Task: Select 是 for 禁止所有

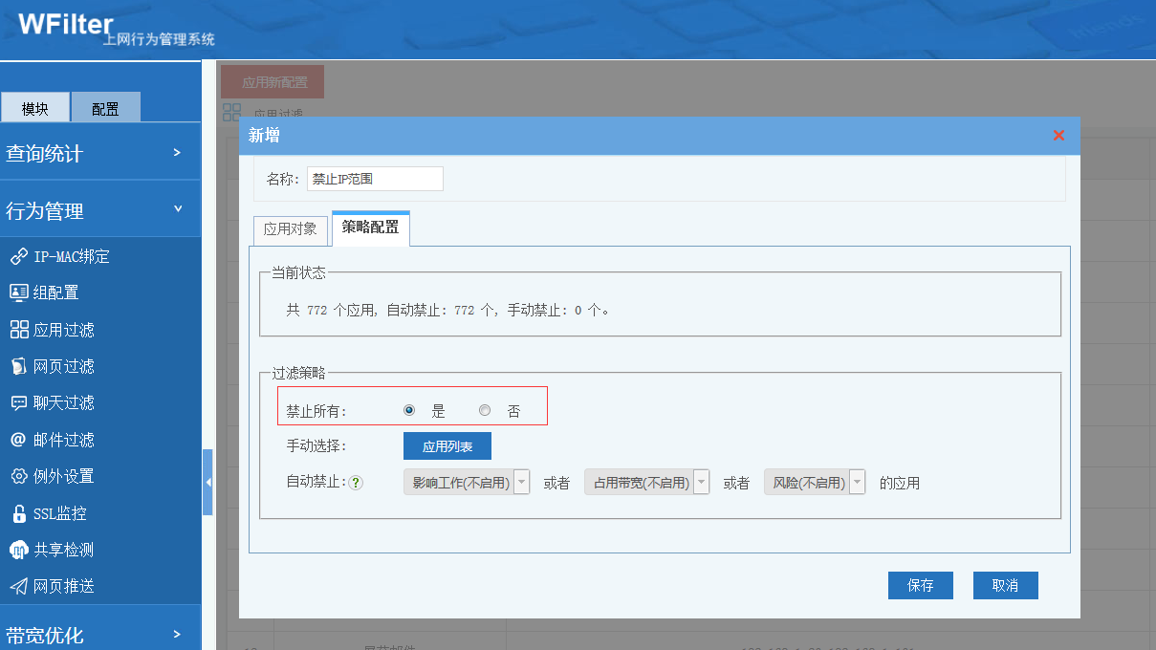Action: (x=409, y=410)
